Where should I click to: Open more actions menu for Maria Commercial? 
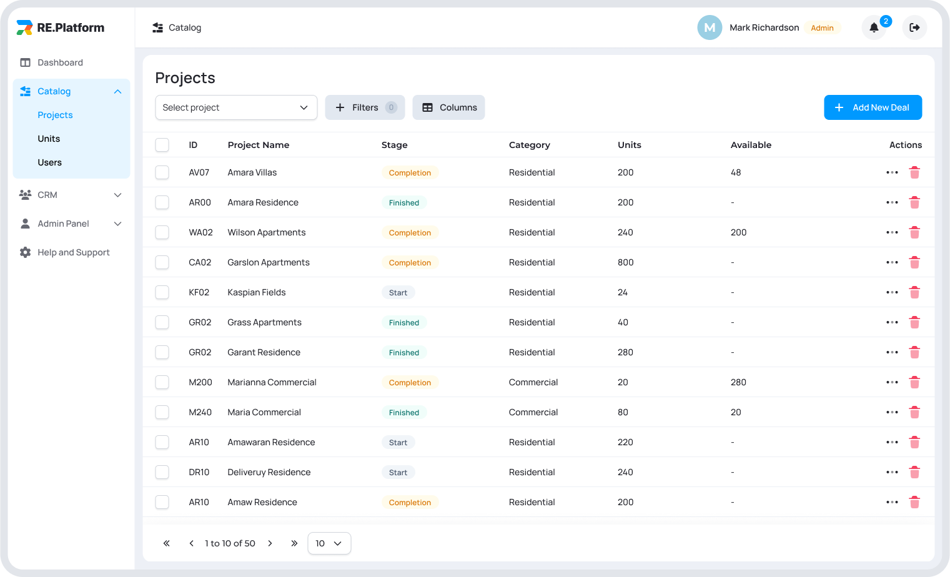click(x=892, y=412)
